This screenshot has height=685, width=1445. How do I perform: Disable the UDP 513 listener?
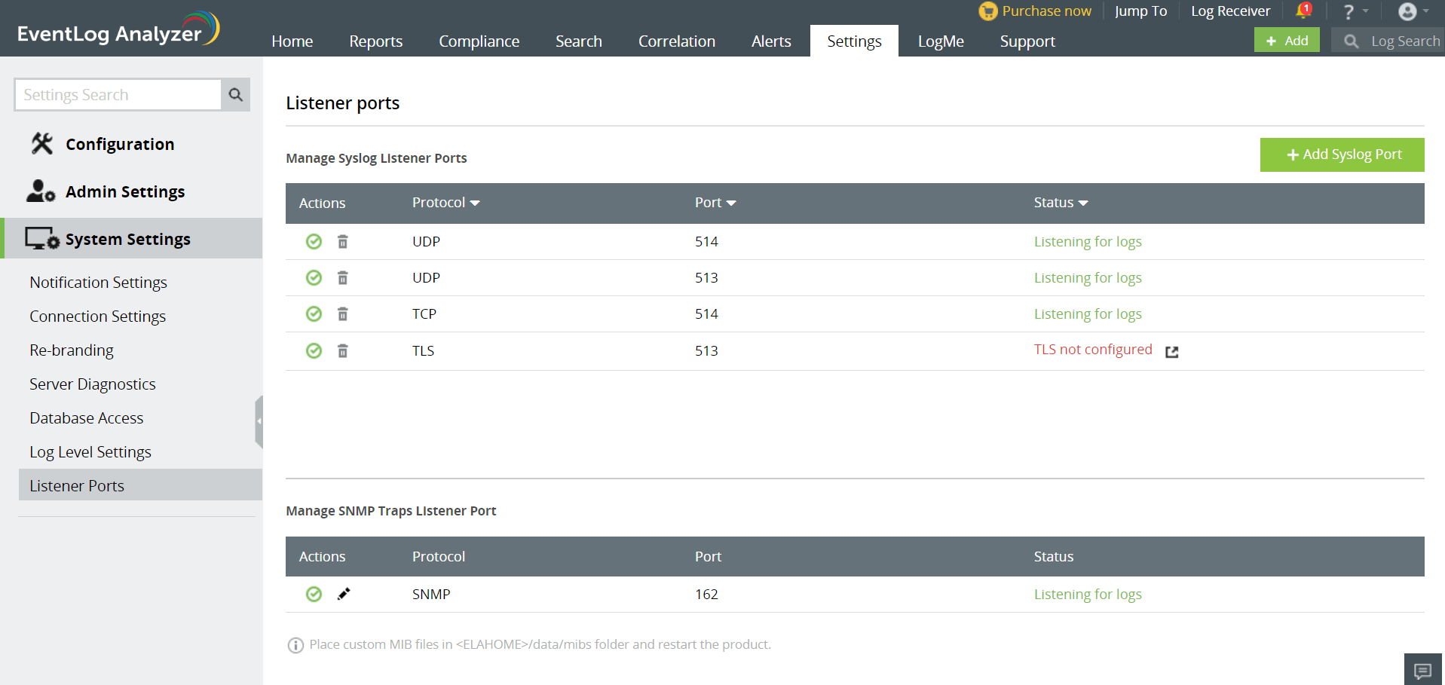click(x=314, y=277)
